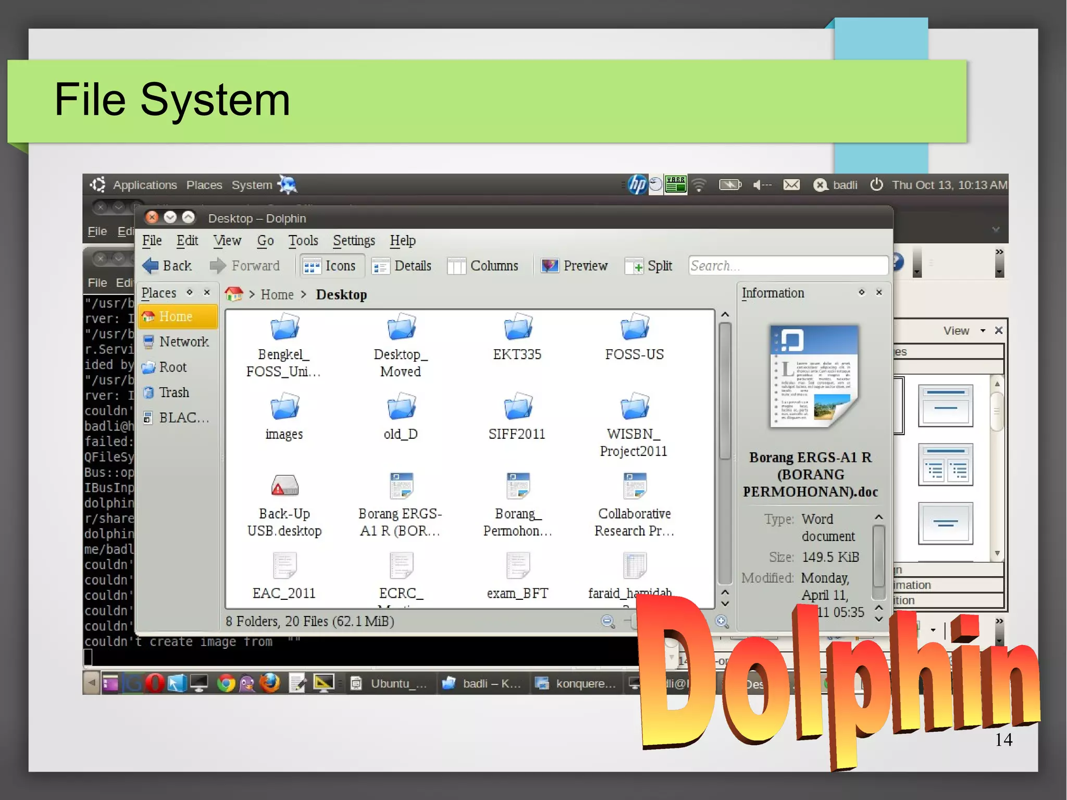The width and height of the screenshot is (1067, 800).
Task: Open the Go menu
Action: click(x=265, y=240)
